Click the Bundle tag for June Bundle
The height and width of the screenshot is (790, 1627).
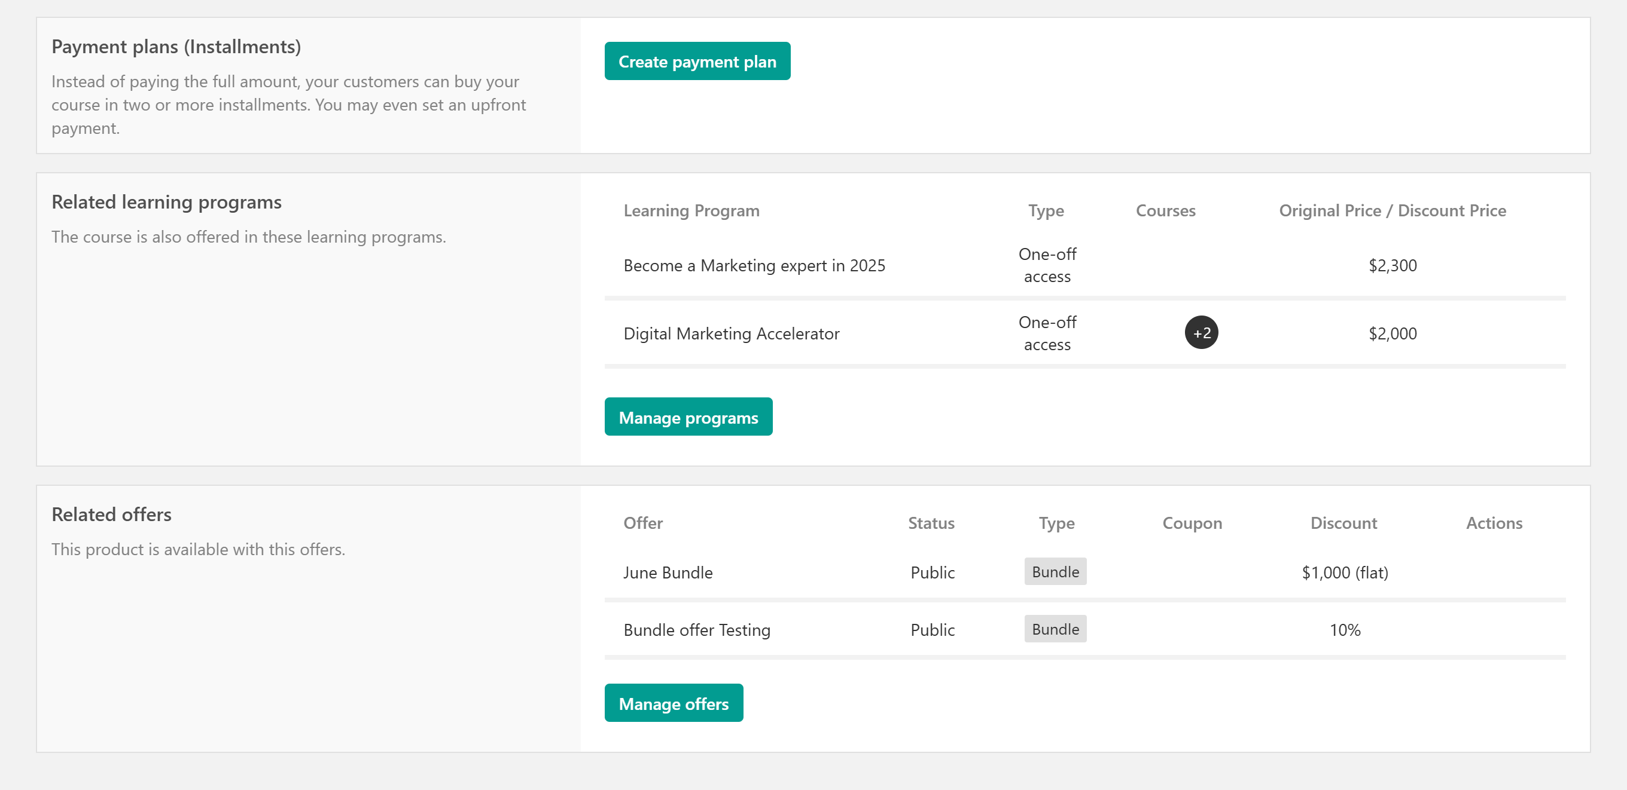1055,572
